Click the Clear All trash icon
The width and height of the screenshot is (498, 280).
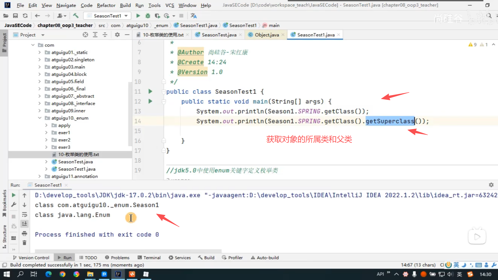[x=24, y=243]
